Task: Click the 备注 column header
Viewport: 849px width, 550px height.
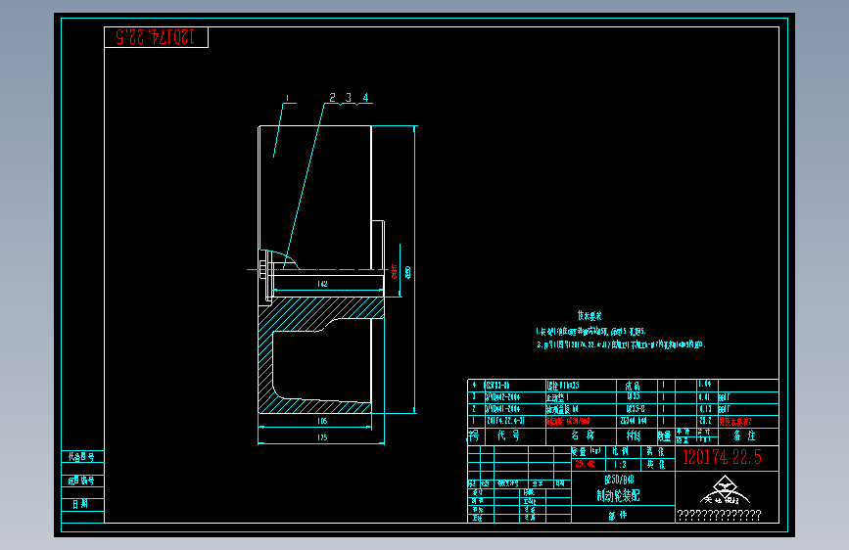Action: tap(744, 435)
